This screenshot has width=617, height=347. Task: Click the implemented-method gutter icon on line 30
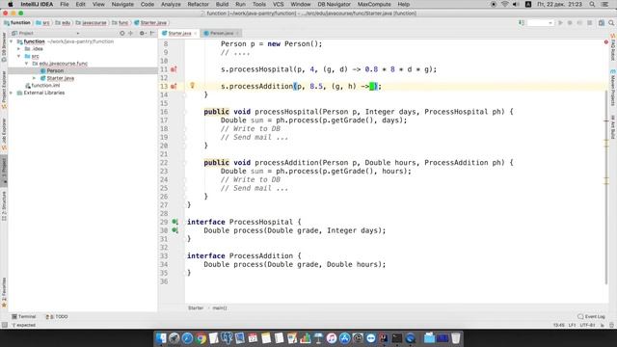(174, 230)
